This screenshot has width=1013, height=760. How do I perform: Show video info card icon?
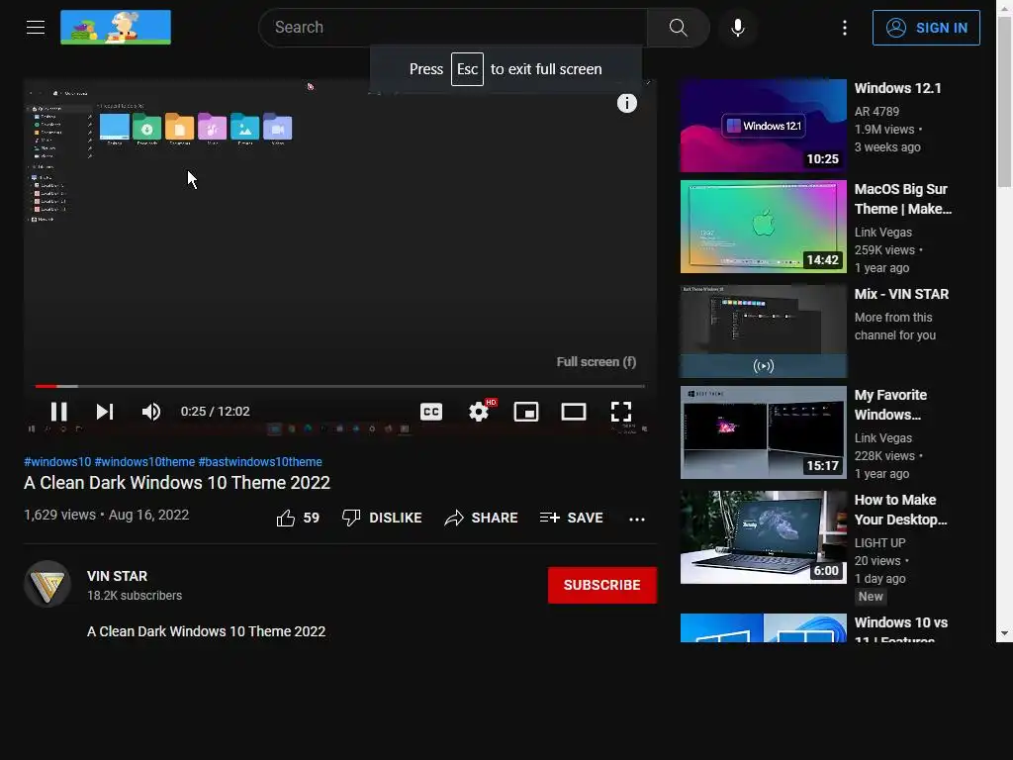point(626,103)
